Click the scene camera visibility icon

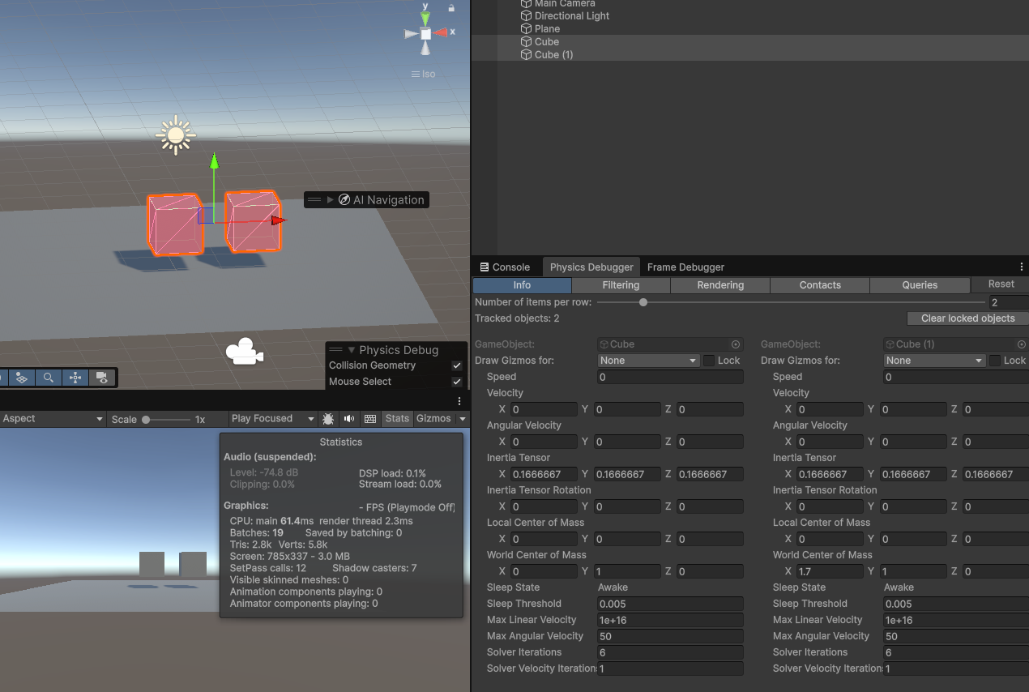pos(101,378)
